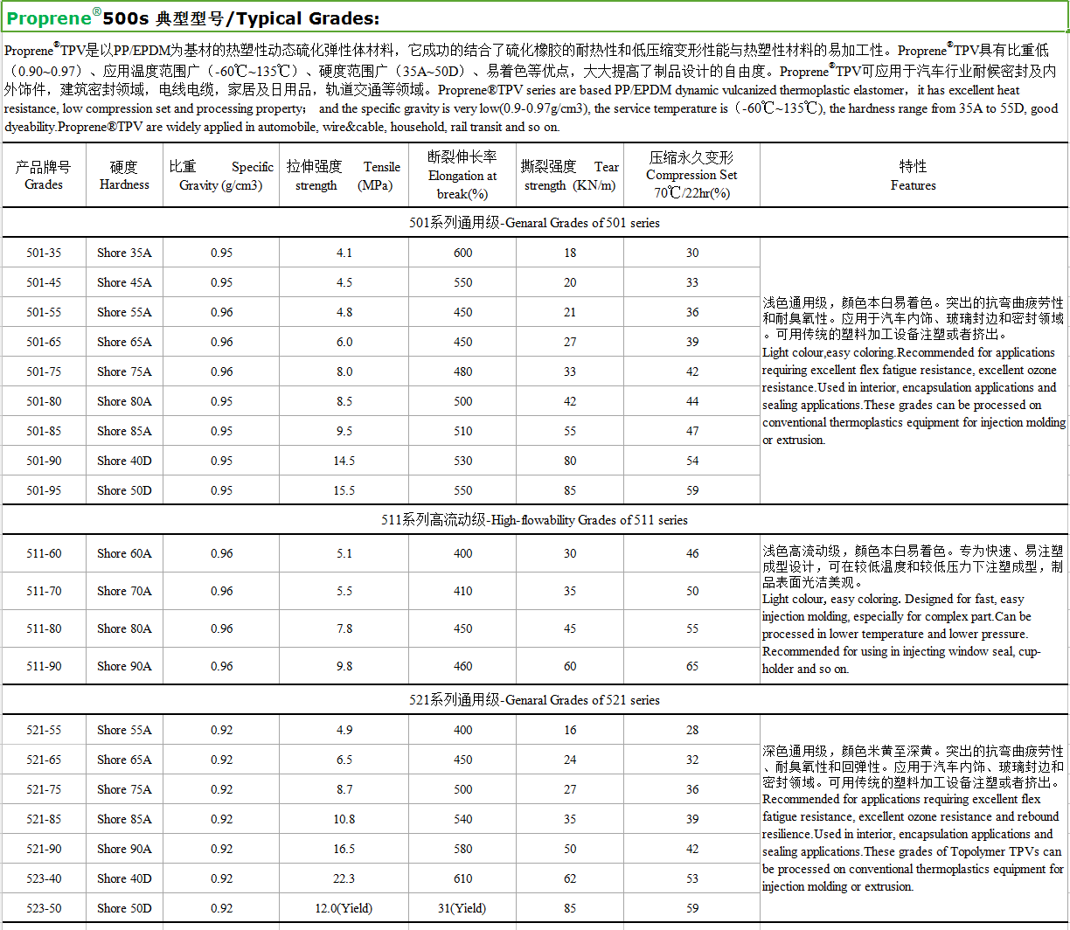The width and height of the screenshot is (1070, 930).
Task: Select the 'Grades' column header
Action: coord(44,176)
